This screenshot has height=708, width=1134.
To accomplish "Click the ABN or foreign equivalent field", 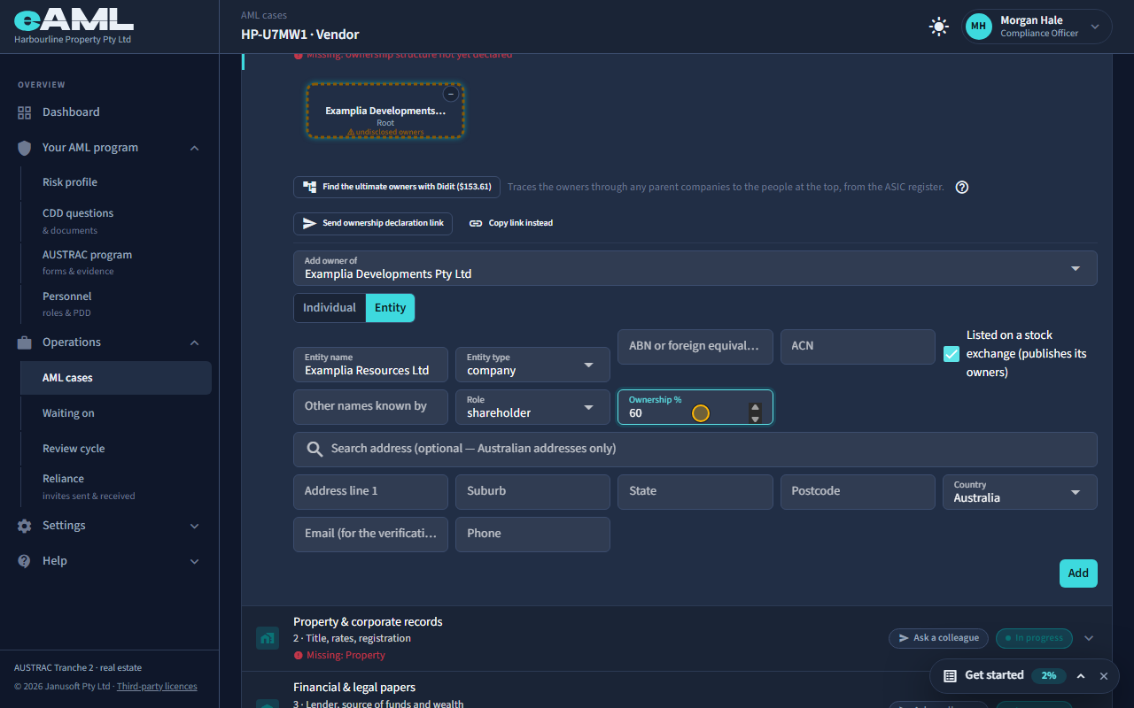I will point(695,347).
